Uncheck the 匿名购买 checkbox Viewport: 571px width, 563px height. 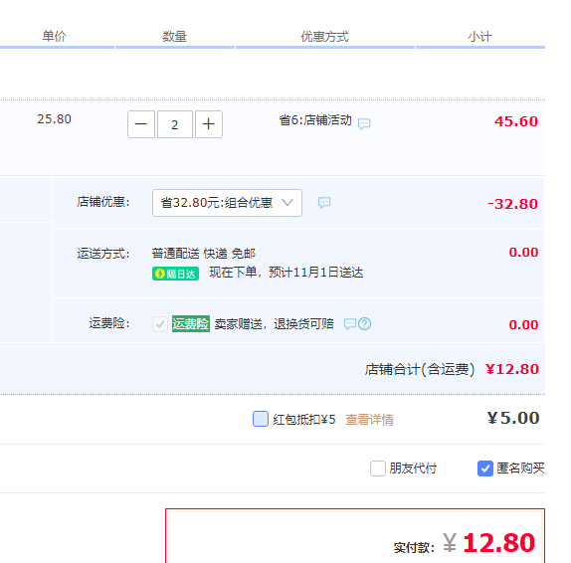[x=485, y=469]
